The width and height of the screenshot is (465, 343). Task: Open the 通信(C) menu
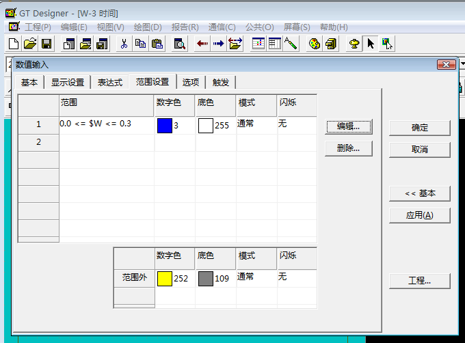222,27
